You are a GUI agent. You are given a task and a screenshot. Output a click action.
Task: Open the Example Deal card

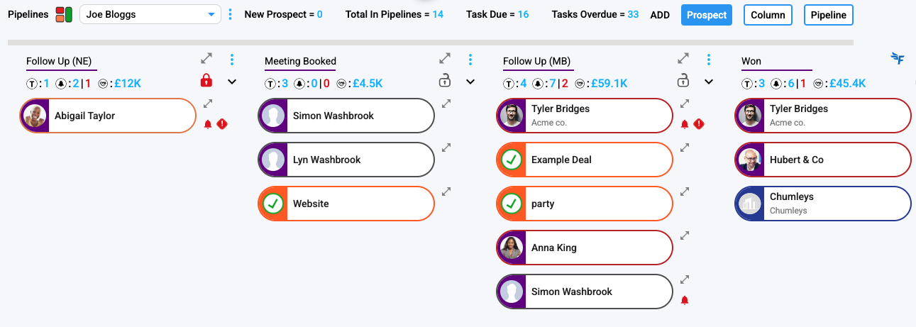(584, 160)
